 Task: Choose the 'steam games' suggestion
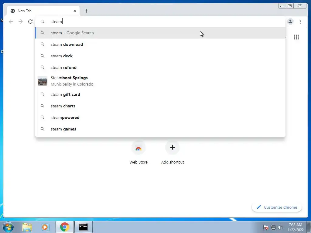pos(160,129)
